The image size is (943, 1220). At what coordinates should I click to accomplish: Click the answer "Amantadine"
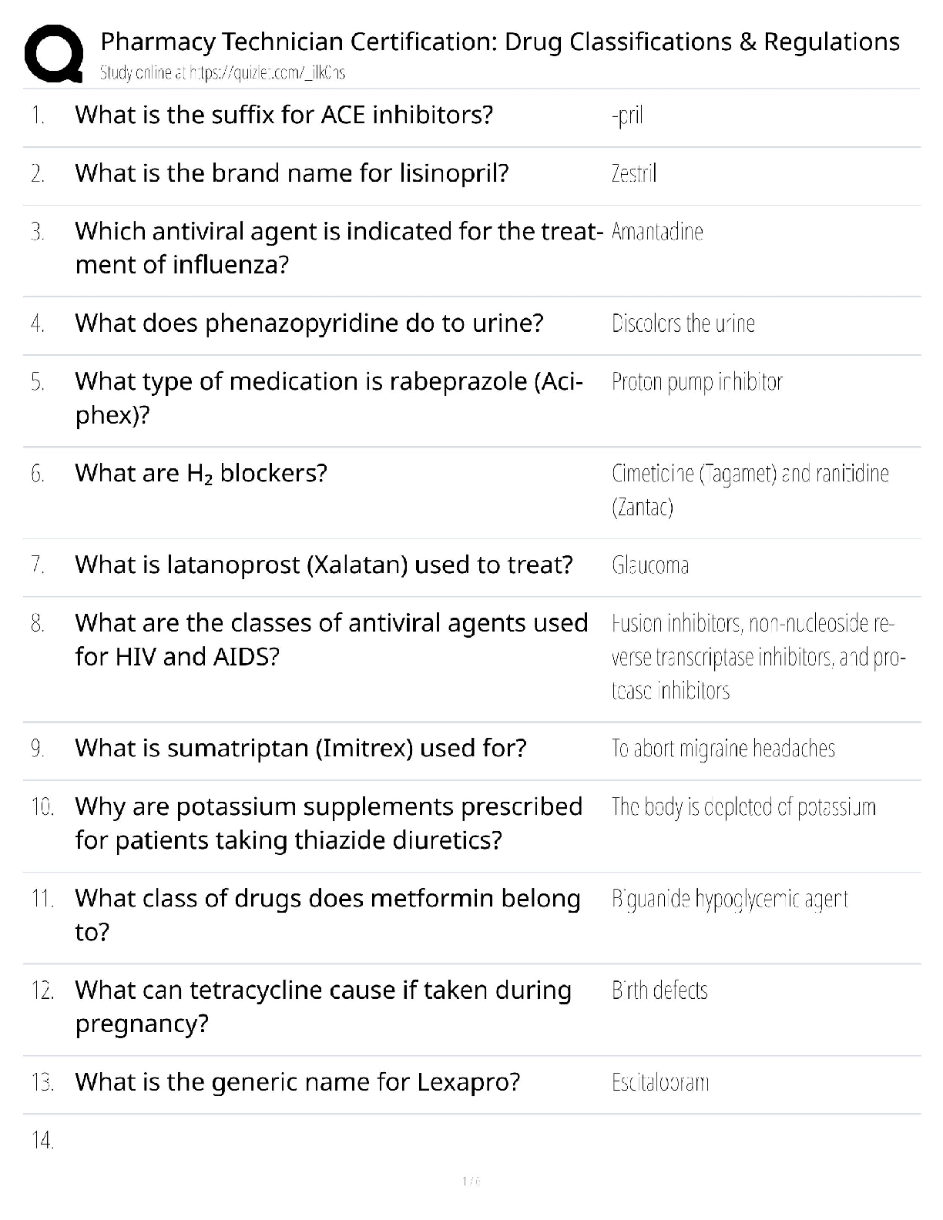point(656,232)
